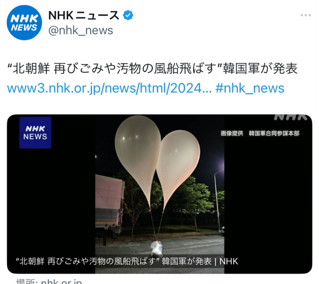This screenshot has height=284, width=319.
Task: Click the blue verified badge
Action: pyautogui.click(x=128, y=15)
